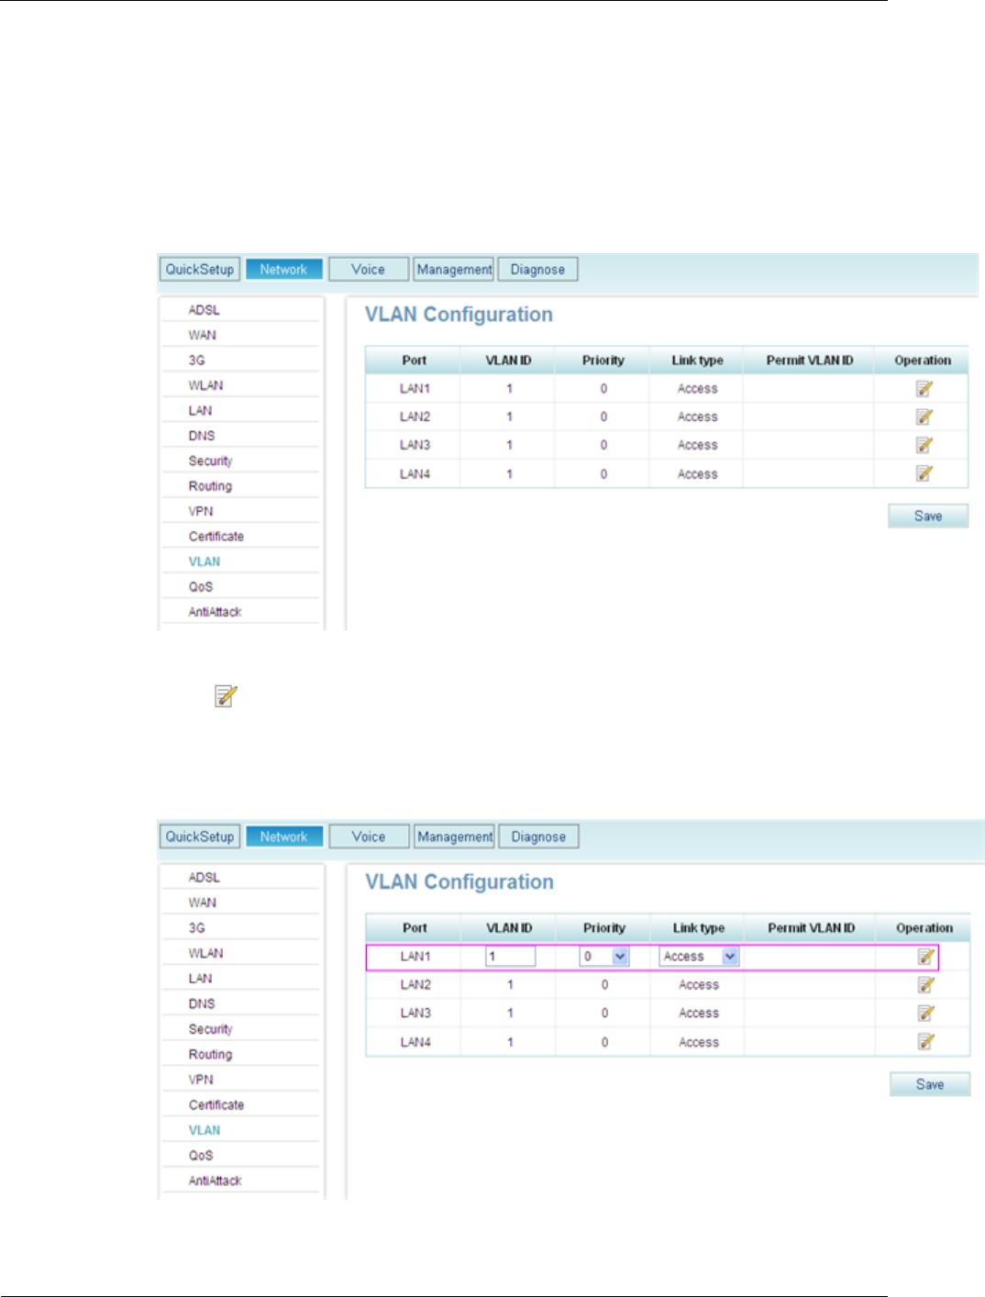
Task: Click LAN2 port cell in upper table
Action: coord(415,417)
